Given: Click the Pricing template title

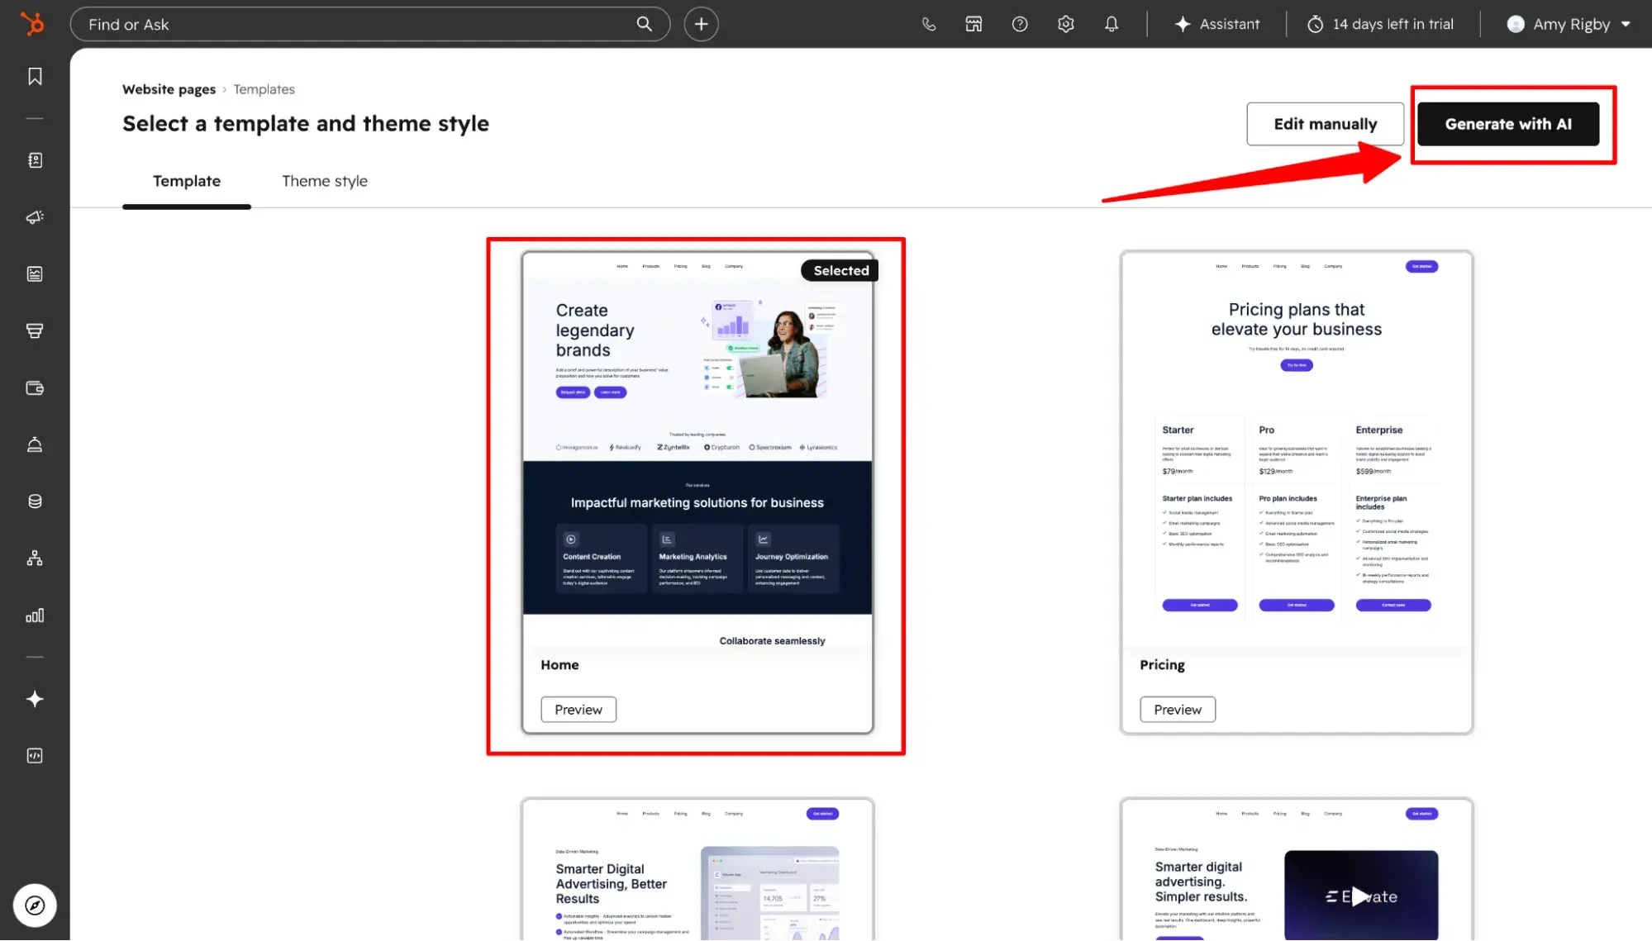Looking at the screenshot, I should pyautogui.click(x=1162, y=665).
